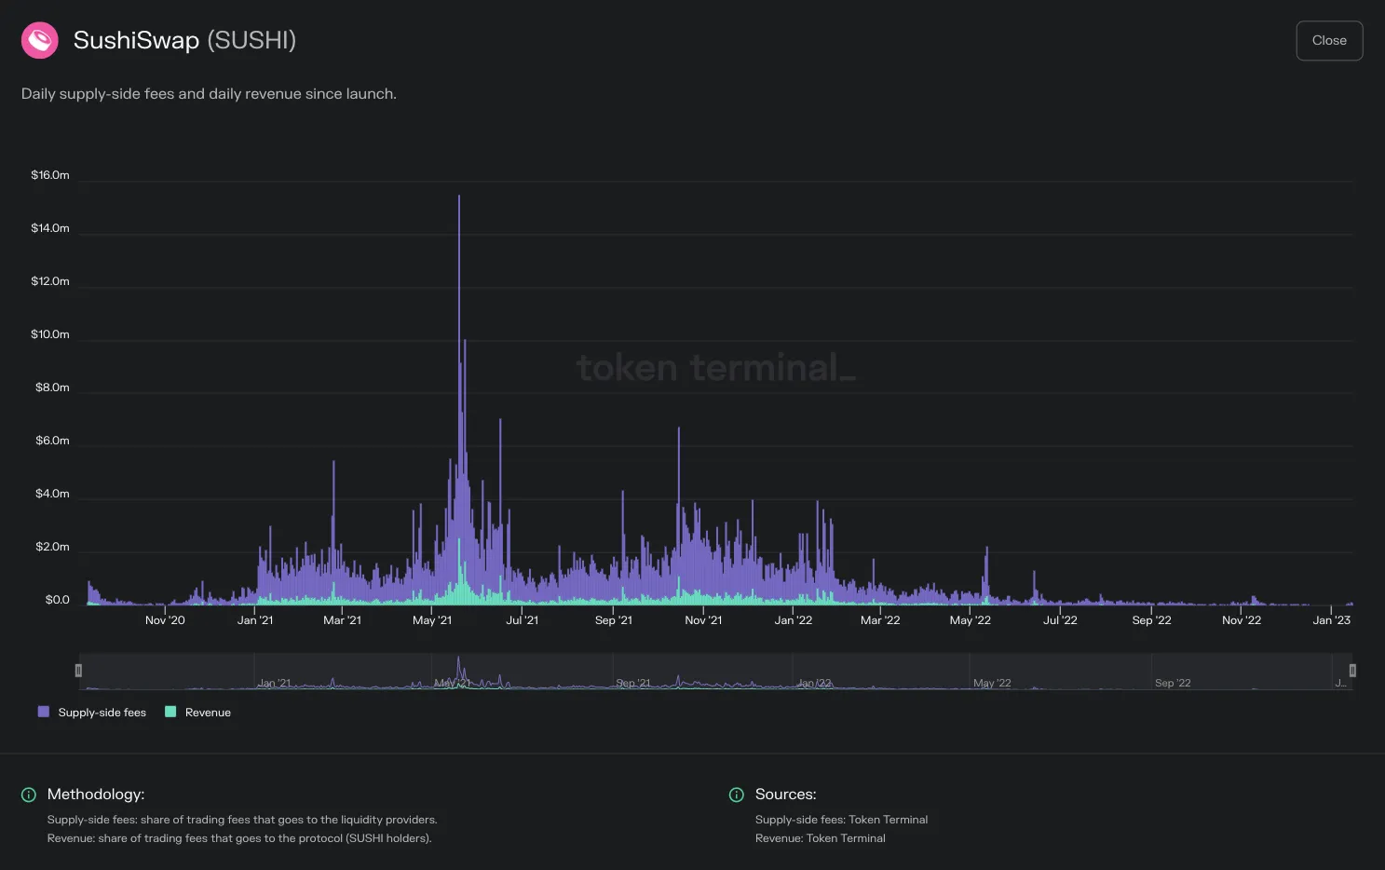Select the Mar '21 x-axis label
Image resolution: width=1385 pixels, height=870 pixels.
[x=342, y=620]
